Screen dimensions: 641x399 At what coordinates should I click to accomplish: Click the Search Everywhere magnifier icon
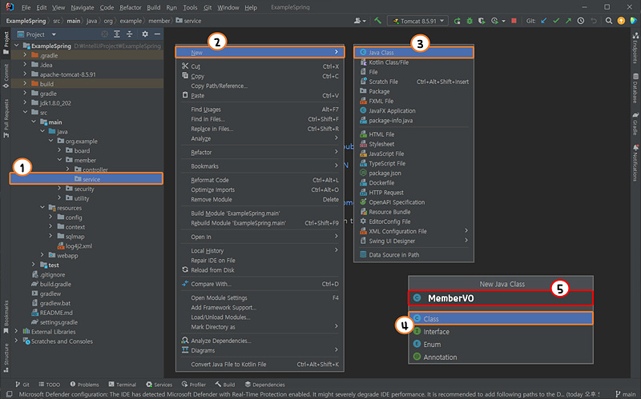pos(609,21)
